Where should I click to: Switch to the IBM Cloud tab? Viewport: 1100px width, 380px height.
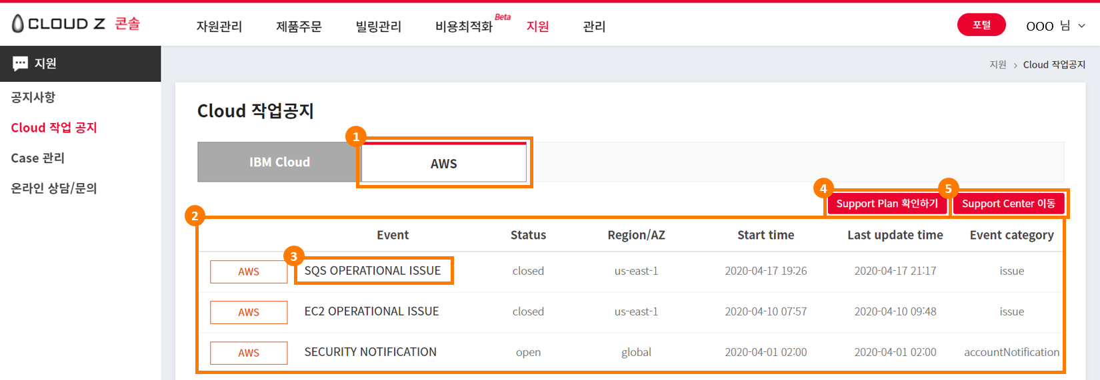[x=279, y=162]
